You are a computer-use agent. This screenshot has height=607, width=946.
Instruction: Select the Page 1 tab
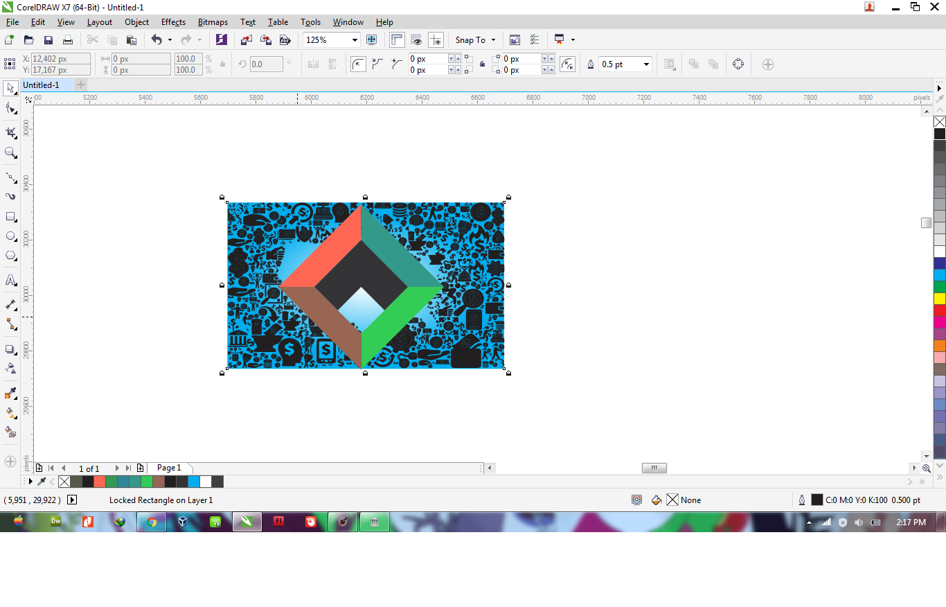point(169,468)
